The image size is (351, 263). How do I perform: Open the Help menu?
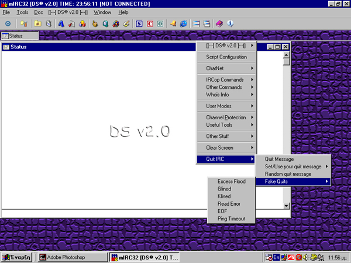click(123, 12)
